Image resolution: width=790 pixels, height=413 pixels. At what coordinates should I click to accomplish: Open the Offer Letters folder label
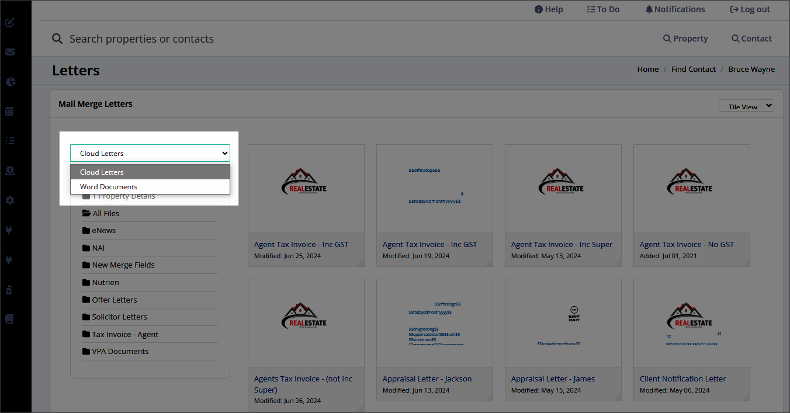tap(115, 300)
